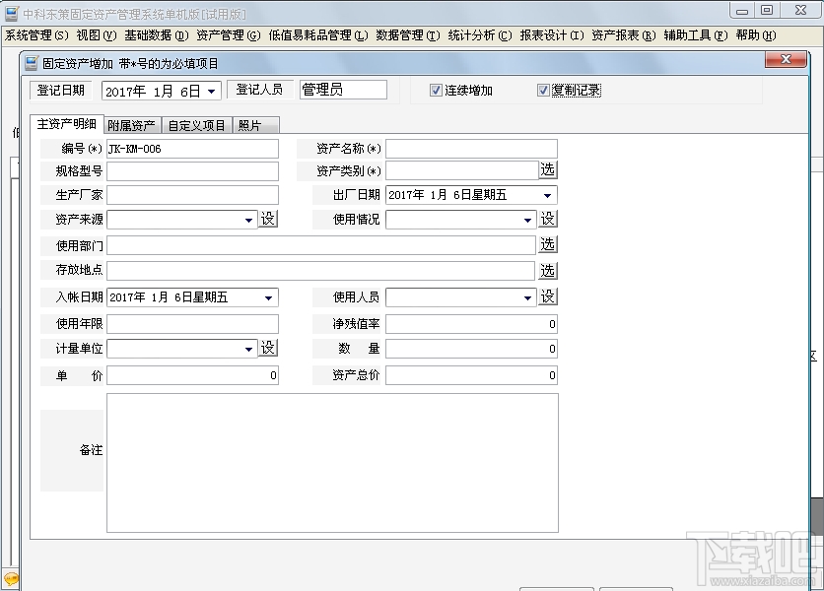Screen dimensions: 824x591
Task: Click inside the 资产名称 input field
Action: click(473, 147)
